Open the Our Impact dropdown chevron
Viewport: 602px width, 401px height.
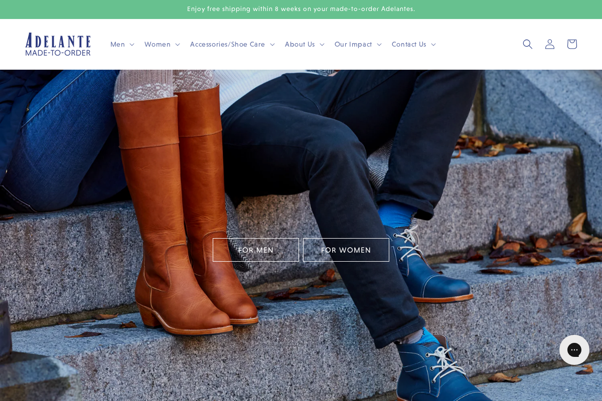point(379,45)
